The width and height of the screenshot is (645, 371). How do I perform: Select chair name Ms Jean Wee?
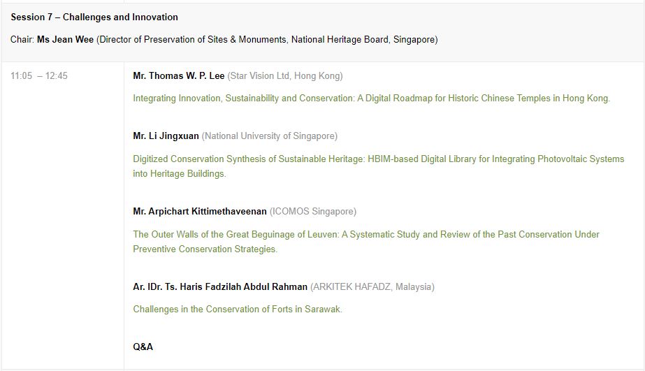click(x=66, y=40)
